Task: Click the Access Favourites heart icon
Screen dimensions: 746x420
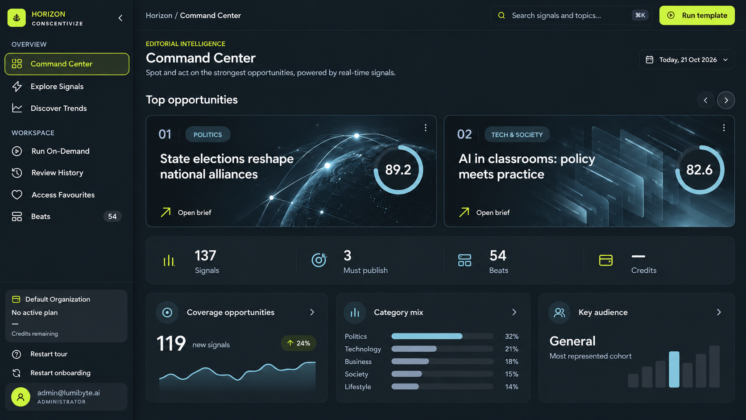Action: click(x=17, y=195)
